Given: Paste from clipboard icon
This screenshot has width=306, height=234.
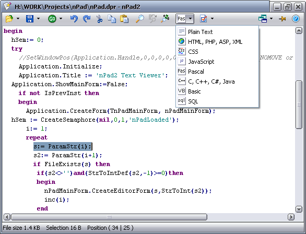Looking at the screenshot, I should click(x=124, y=19).
